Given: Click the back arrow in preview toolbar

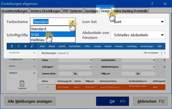Looking at the screenshot, I should coord(12,46).
